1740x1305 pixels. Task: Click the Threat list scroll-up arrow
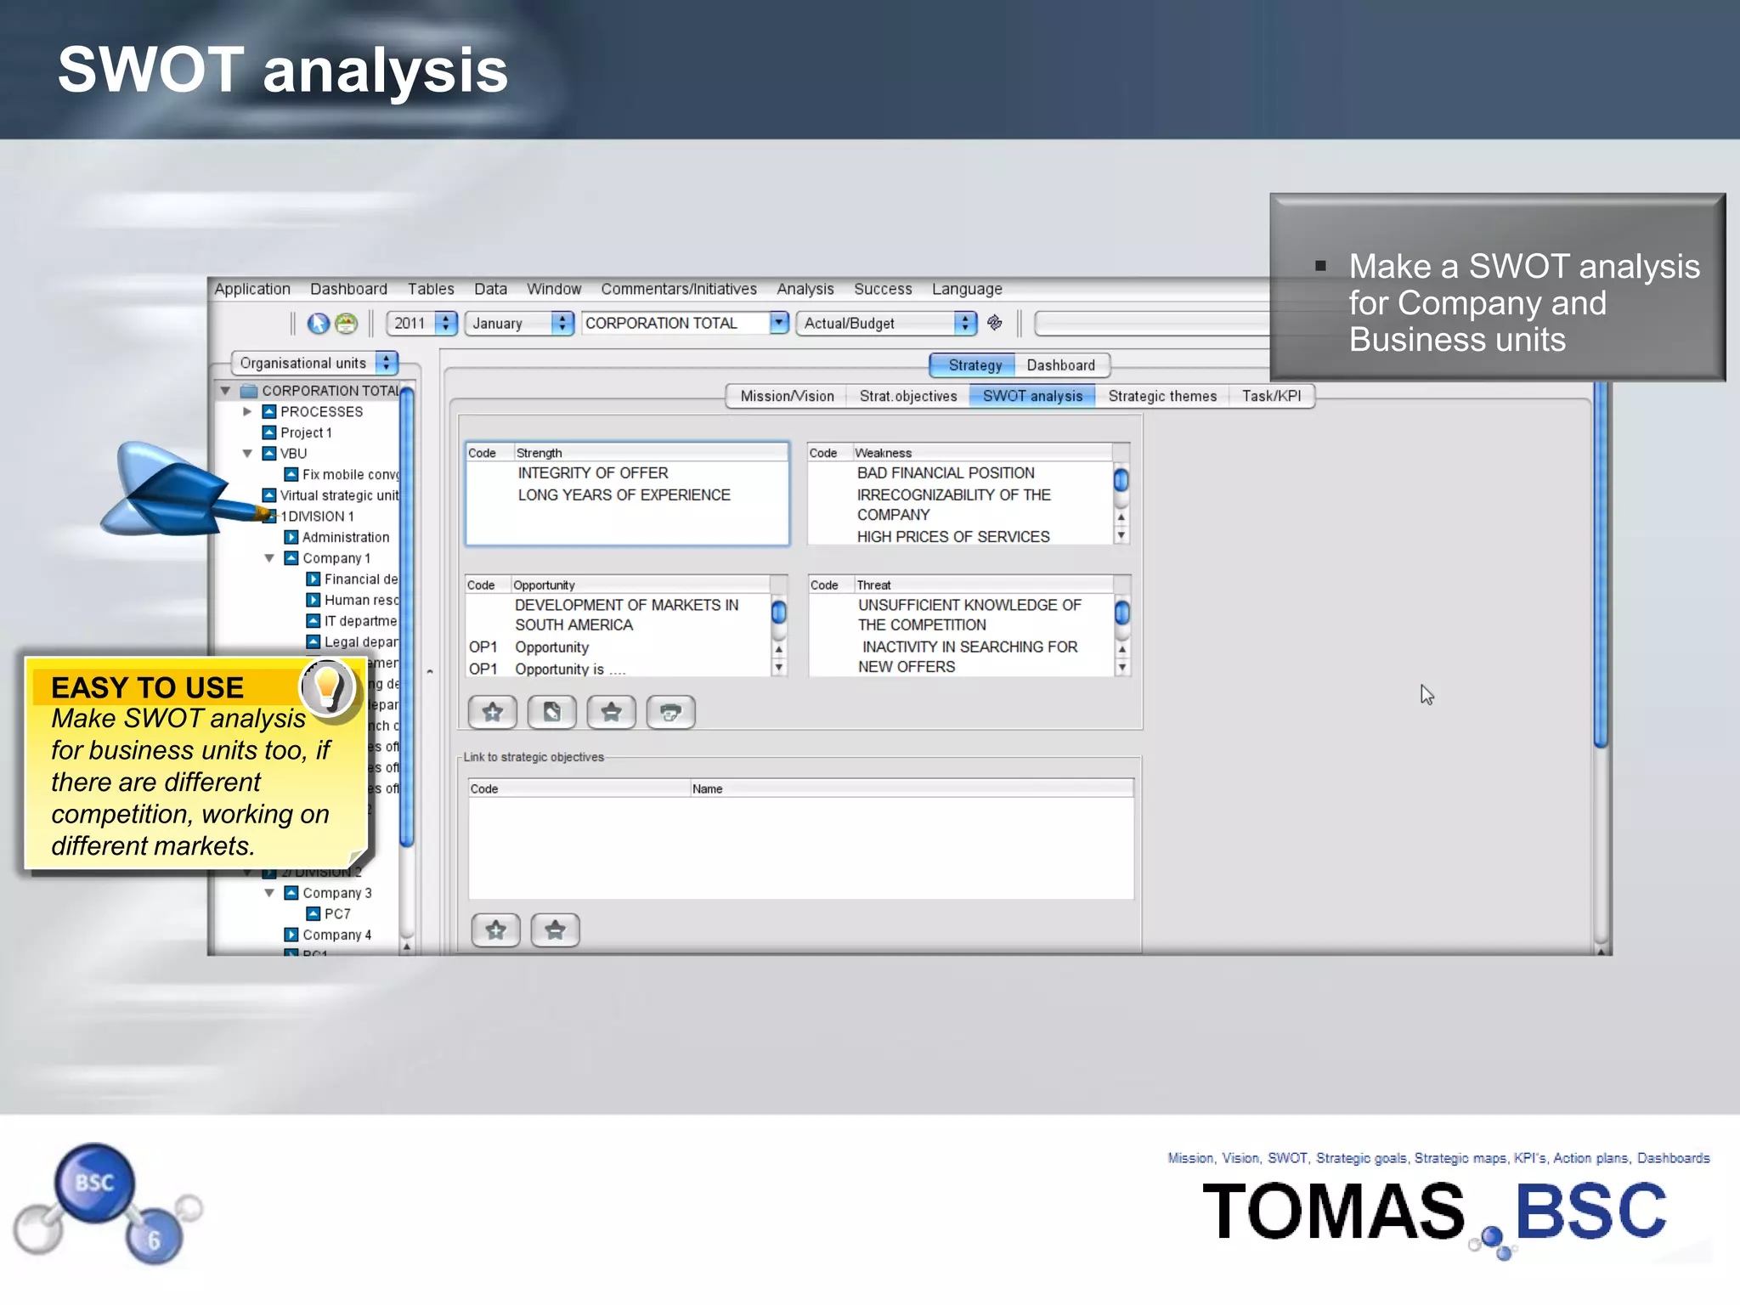point(1122,648)
